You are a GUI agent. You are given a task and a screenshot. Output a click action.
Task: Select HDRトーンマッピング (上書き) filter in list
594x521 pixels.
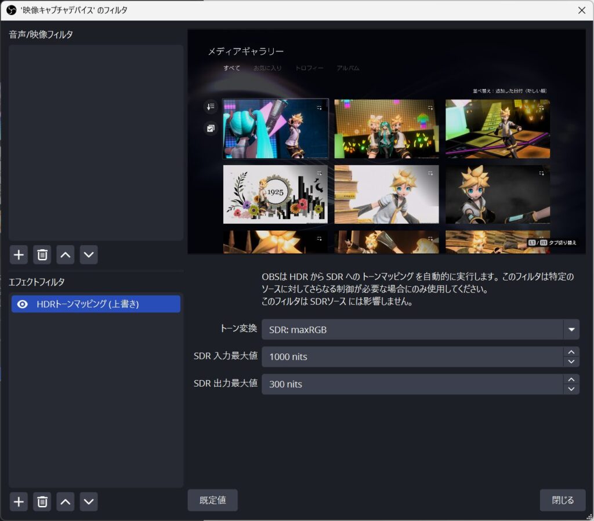[87, 304]
